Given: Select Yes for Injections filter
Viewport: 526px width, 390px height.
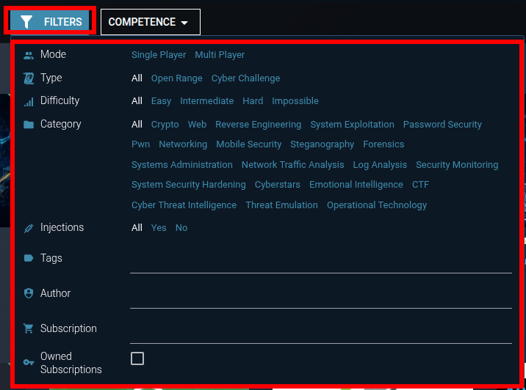Looking at the screenshot, I should pos(159,228).
